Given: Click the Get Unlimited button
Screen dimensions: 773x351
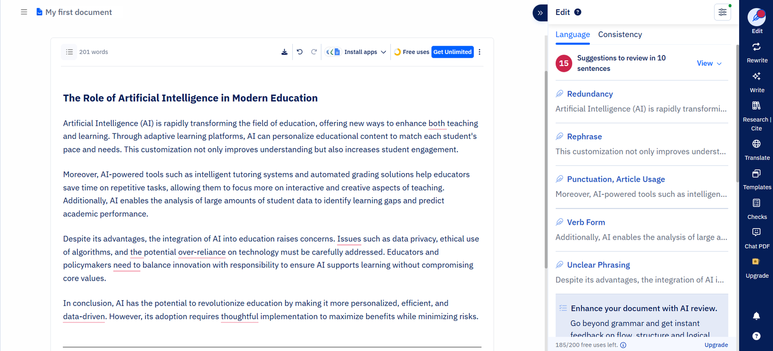Looking at the screenshot, I should (x=452, y=52).
